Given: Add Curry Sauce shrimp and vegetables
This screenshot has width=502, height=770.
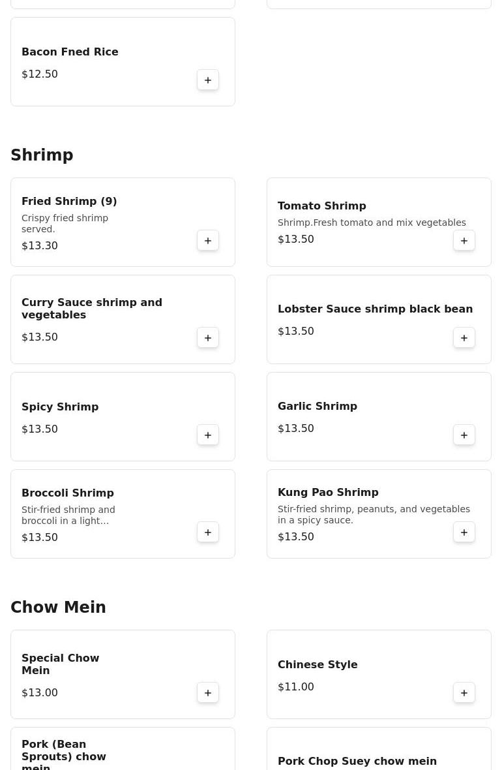Looking at the screenshot, I should [208, 338].
